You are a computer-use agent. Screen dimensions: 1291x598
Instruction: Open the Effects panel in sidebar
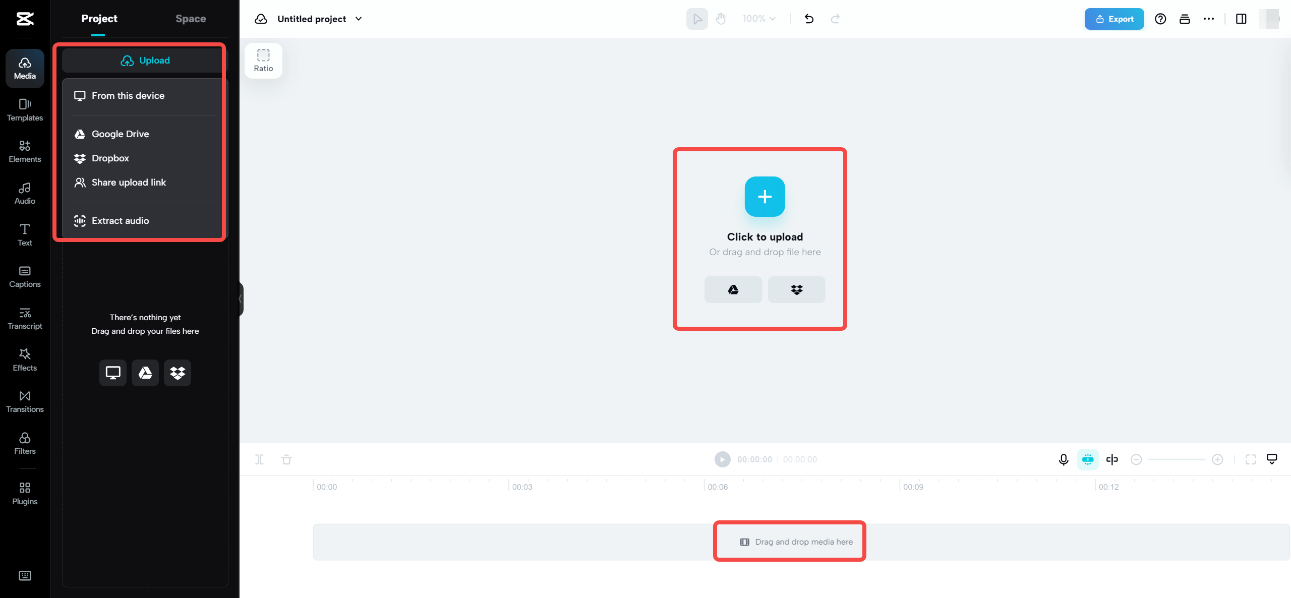(25, 360)
